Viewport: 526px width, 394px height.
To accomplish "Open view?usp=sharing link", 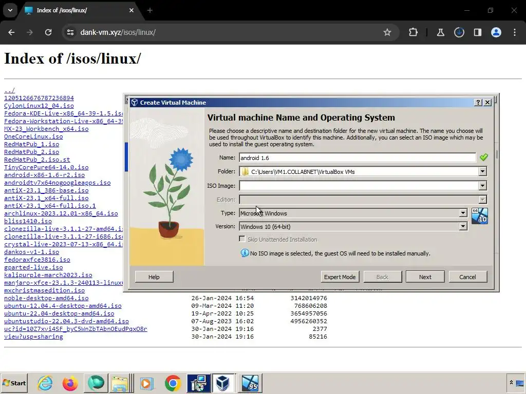I will click(33, 337).
